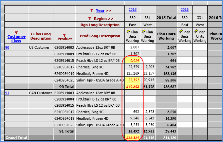Expand the 2015 year column link

(x=132, y=10)
